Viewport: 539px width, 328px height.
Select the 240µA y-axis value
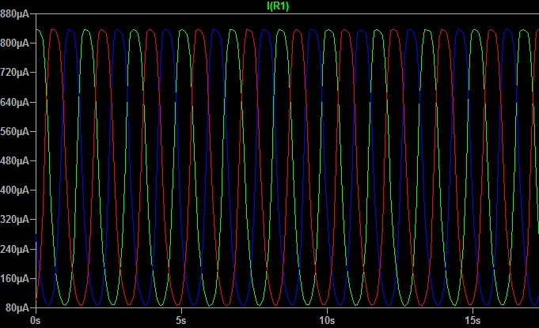15,248
